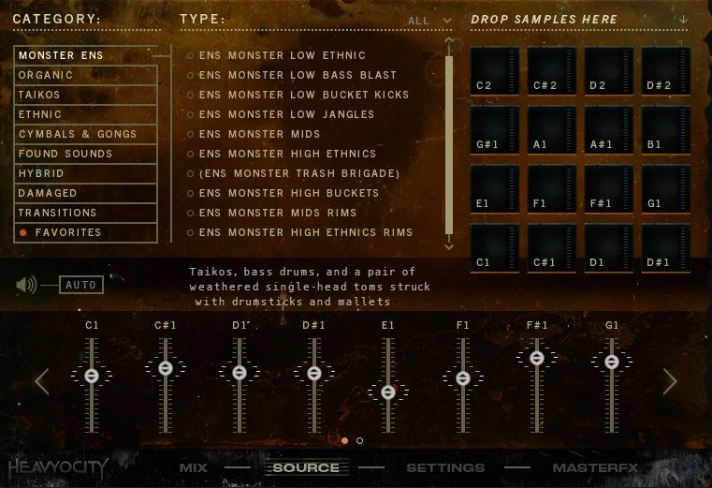The height and width of the screenshot is (488, 712).
Task: Click the Heavyocity logo
Action: [x=58, y=467]
